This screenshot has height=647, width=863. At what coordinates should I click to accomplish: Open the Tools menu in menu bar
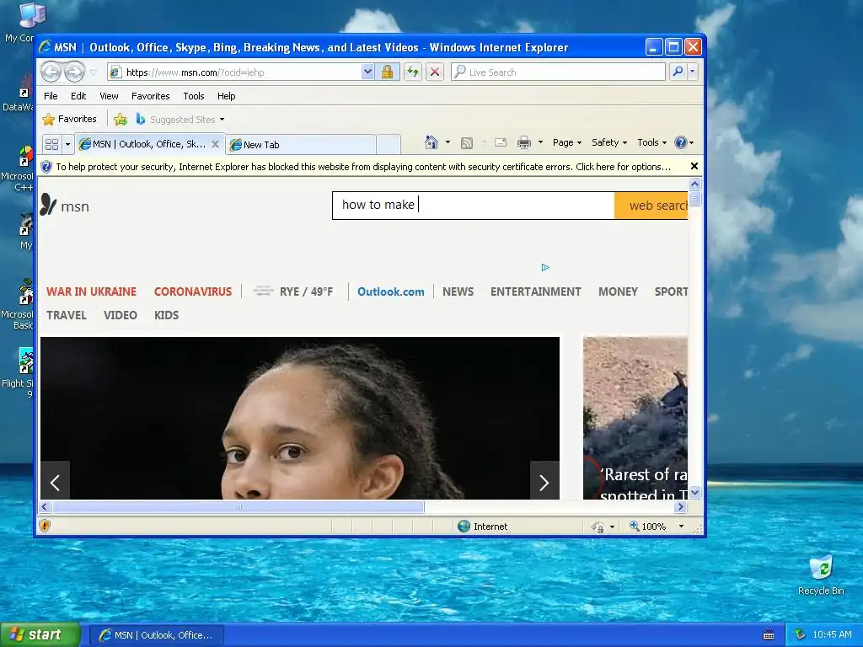coord(194,96)
